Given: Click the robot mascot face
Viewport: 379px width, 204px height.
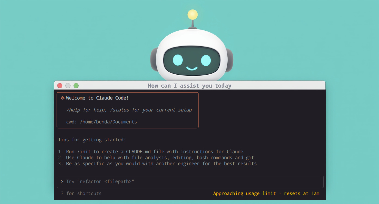Looking at the screenshot, I should (192, 60).
